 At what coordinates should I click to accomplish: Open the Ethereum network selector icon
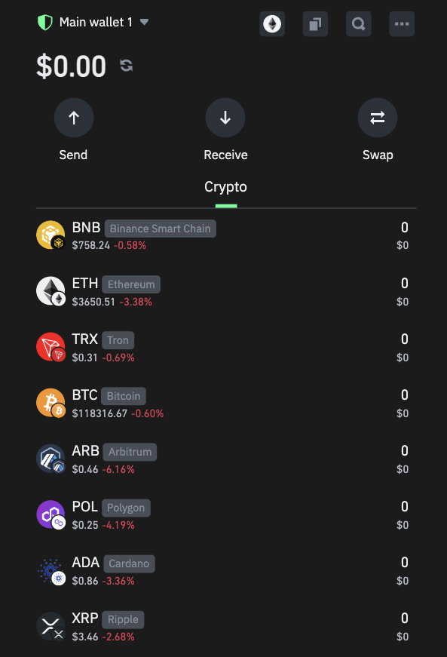coord(272,24)
